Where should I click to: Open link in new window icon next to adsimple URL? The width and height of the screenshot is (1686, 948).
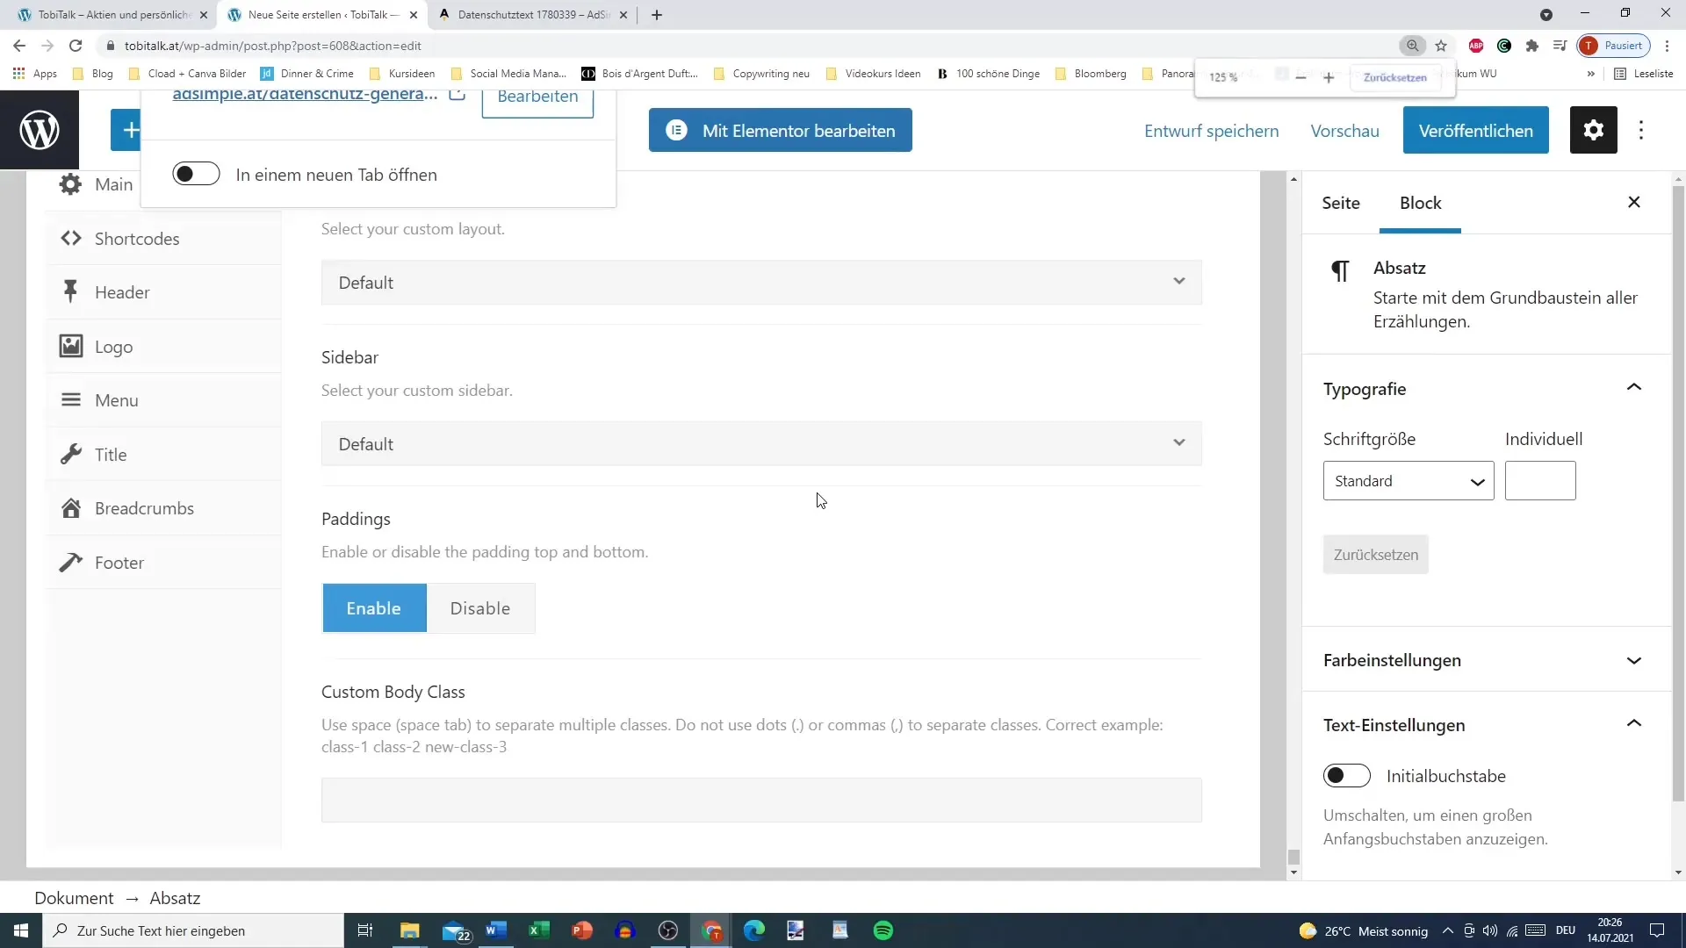pyautogui.click(x=457, y=93)
